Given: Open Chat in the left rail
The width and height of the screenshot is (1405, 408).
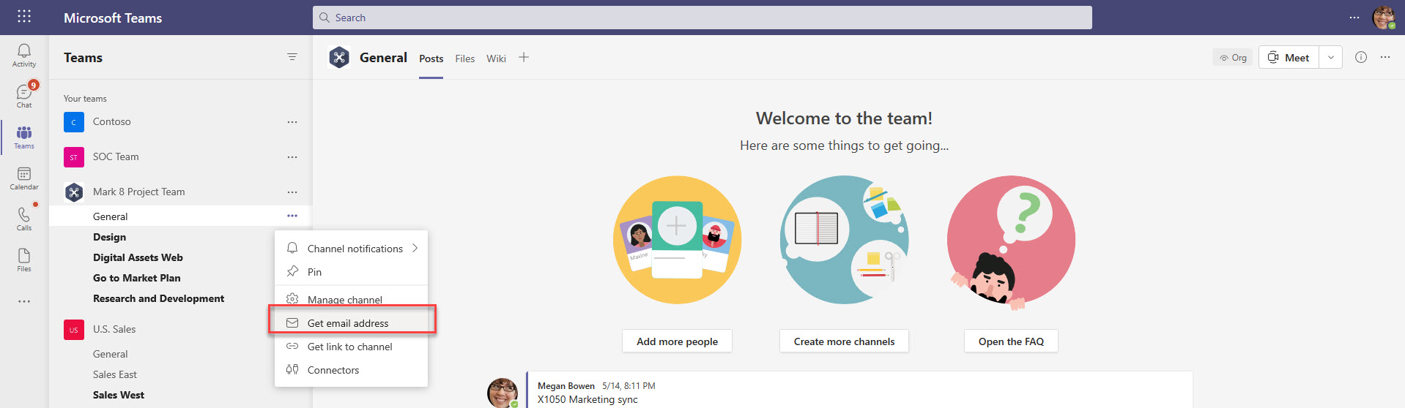Looking at the screenshot, I should [24, 96].
